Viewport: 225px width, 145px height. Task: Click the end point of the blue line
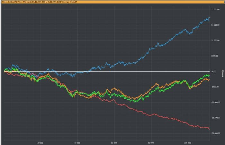(x=209, y=17)
